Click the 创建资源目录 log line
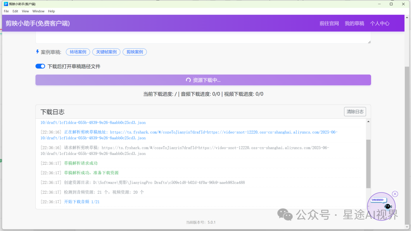 143,183
